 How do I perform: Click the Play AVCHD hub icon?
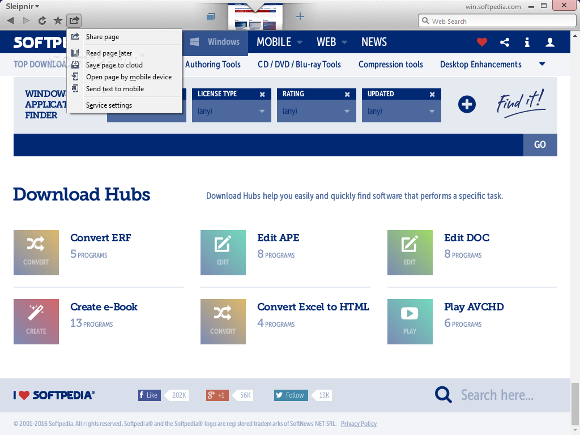(x=410, y=322)
